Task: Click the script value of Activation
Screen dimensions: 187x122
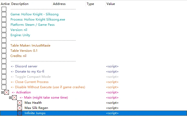Action: pos(112,92)
